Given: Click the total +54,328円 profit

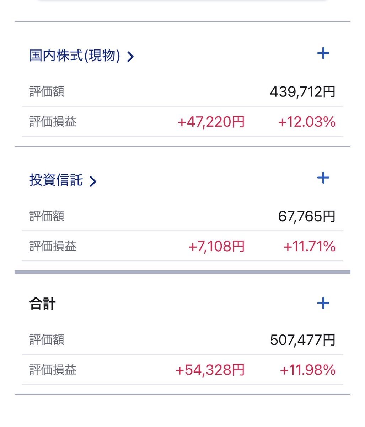Looking at the screenshot, I should pos(210,370).
